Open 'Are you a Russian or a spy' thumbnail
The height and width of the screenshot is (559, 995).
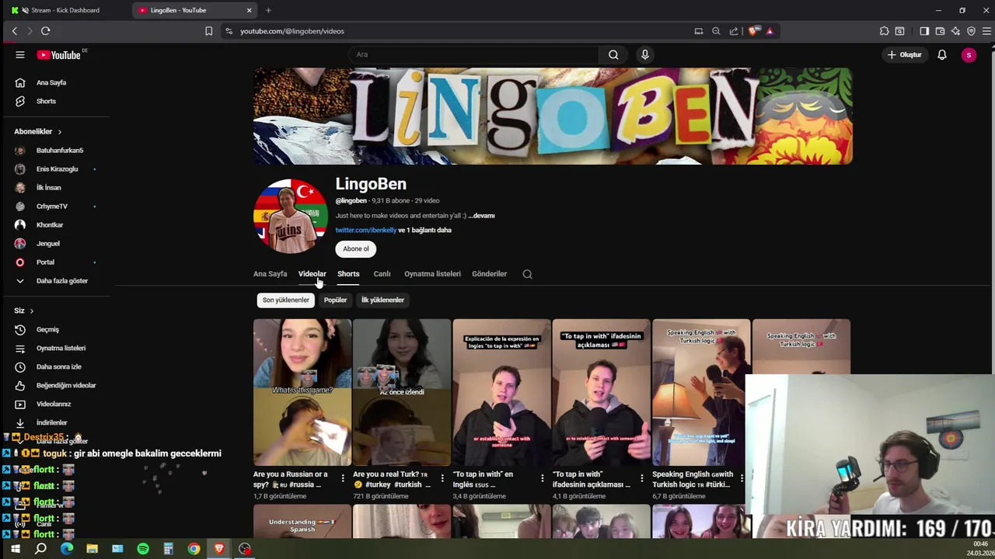302,392
